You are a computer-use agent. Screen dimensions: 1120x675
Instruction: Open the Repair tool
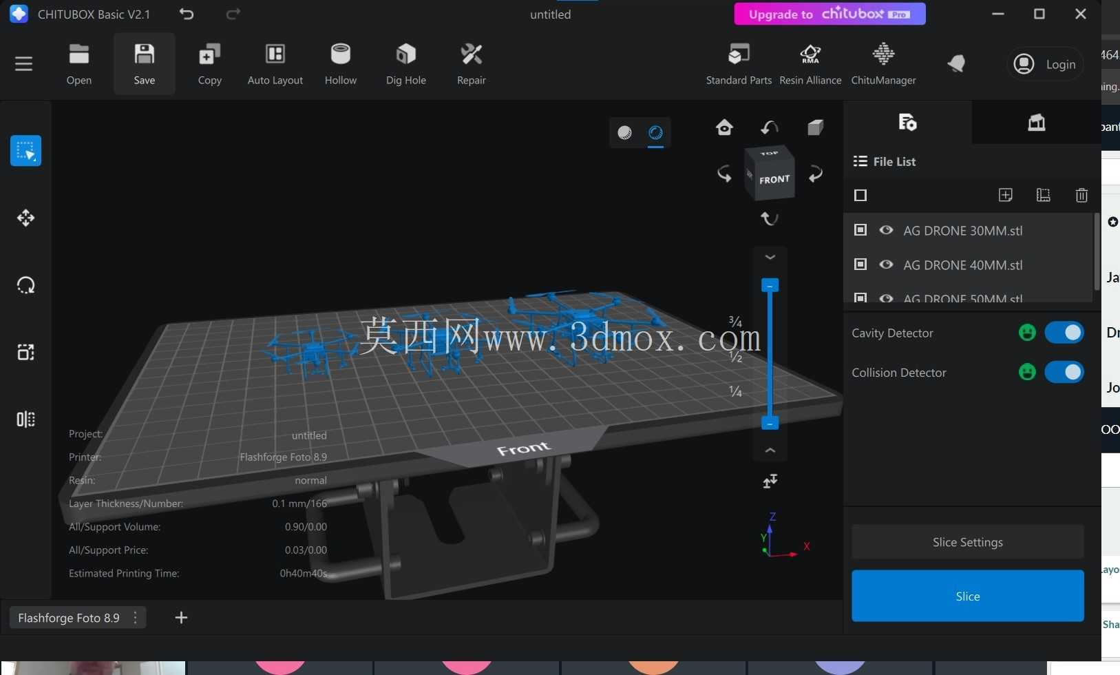[x=472, y=64]
